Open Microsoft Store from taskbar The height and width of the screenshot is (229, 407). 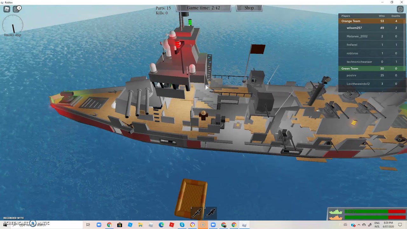120,225
